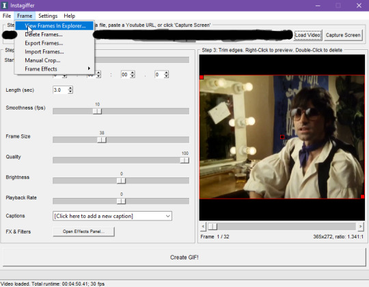The width and height of the screenshot is (369, 287).
Task: Click the 'Video loaded. Total runtime' status text
Action: click(53, 284)
